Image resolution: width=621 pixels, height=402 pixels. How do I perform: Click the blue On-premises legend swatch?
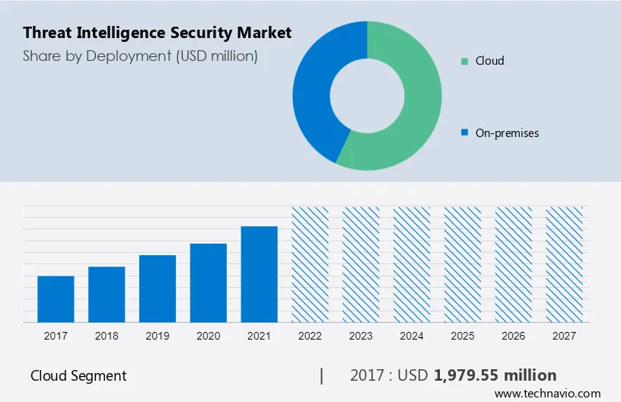click(464, 132)
